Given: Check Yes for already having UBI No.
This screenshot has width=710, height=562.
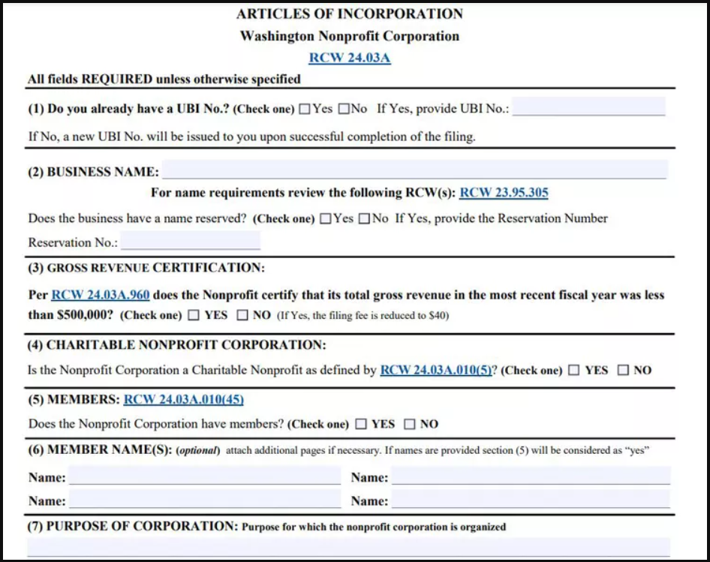Looking at the screenshot, I should tap(305, 109).
